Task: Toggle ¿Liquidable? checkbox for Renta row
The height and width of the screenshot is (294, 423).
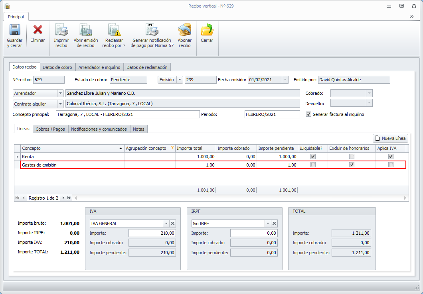Action: 313,157
